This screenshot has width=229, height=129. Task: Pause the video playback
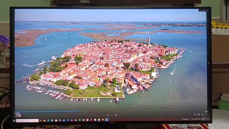point(112,115)
